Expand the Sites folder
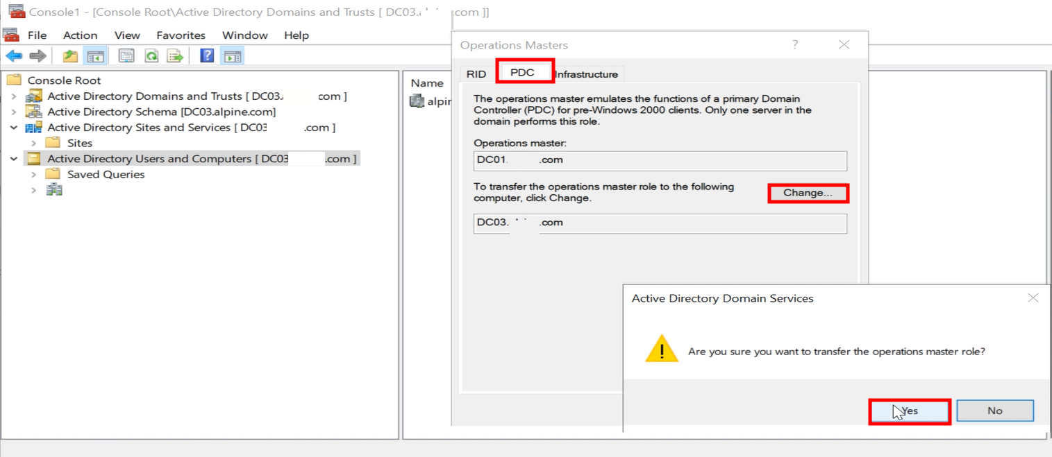This screenshot has height=457, width=1052. tap(33, 143)
